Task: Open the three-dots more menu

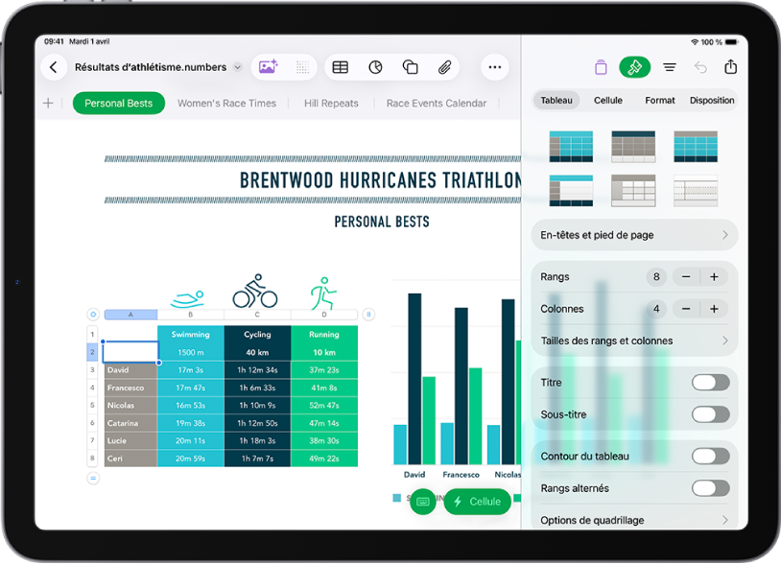Action: tap(494, 67)
